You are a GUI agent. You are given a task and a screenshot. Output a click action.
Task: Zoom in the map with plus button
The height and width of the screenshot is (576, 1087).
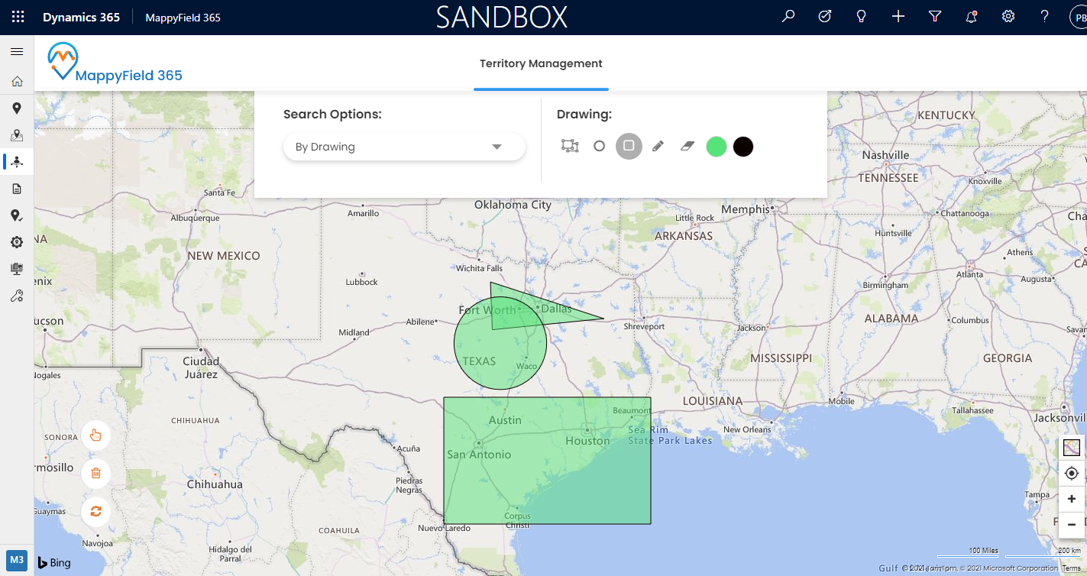pyautogui.click(x=1071, y=499)
